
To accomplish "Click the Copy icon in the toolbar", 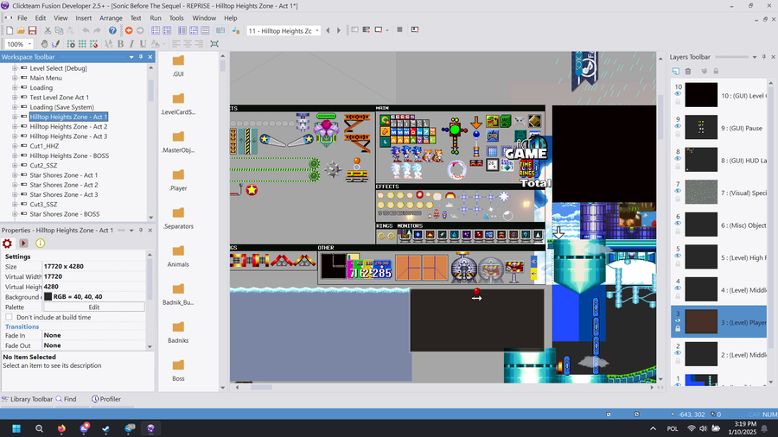I will pos(59,31).
